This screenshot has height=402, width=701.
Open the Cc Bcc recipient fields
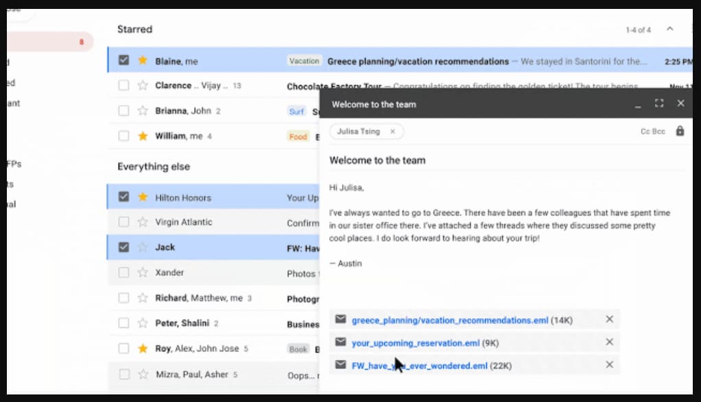click(652, 132)
